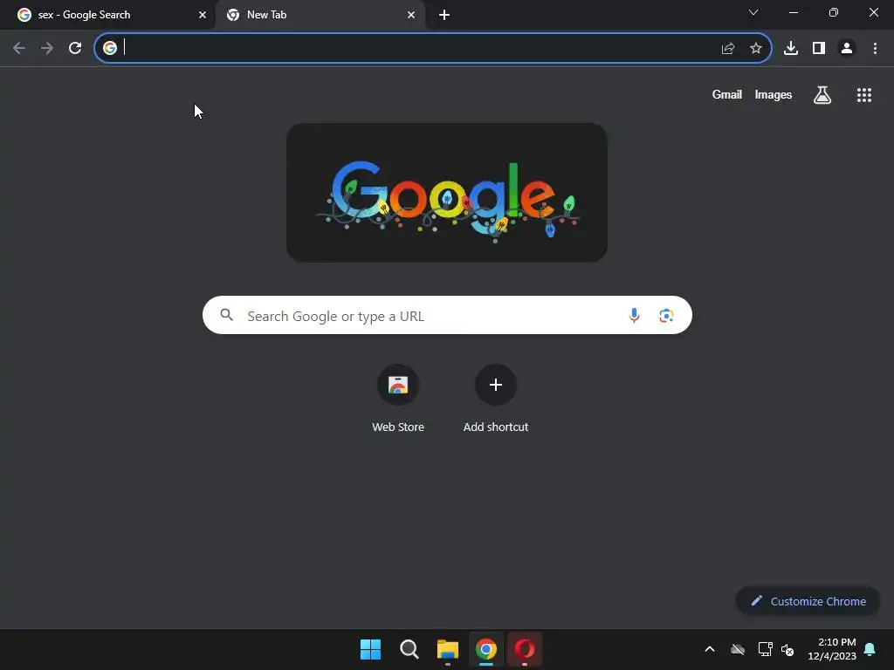Open Web Store shortcut

coord(398,399)
